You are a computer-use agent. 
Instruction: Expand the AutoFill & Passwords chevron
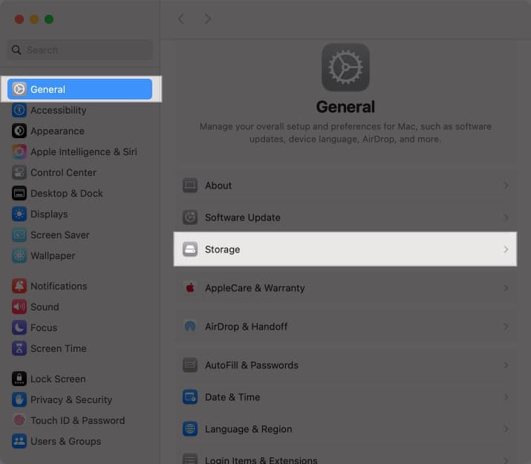pos(506,365)
